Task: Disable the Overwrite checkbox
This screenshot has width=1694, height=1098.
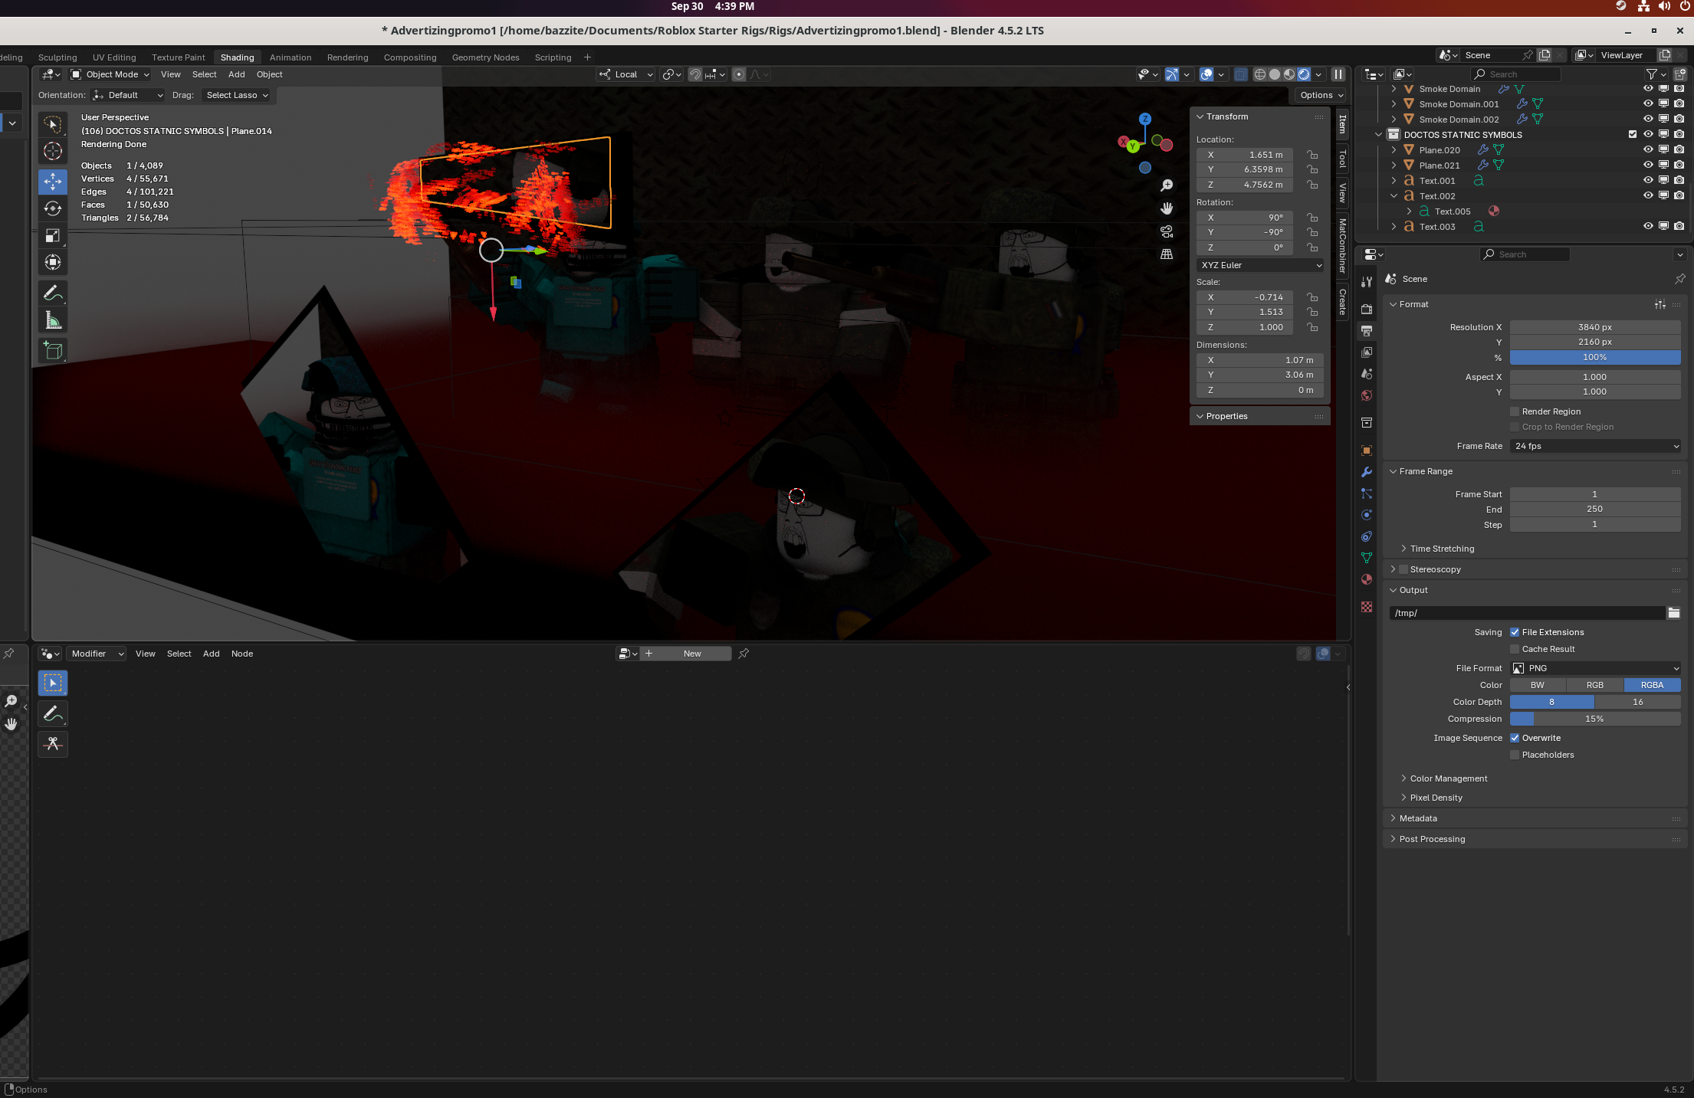Action: click(1515, 738)
